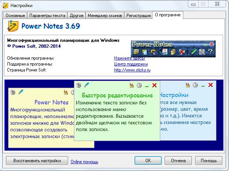Click the © Power Soft, 2002-2014 text
Screen dimensions: 229x171
tap(34, 46)
